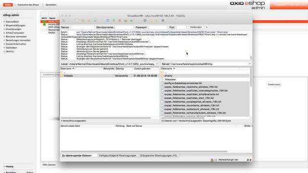Open the Lokal path dropdown
This screenshot has height=173, width=308.
[157, 64]
